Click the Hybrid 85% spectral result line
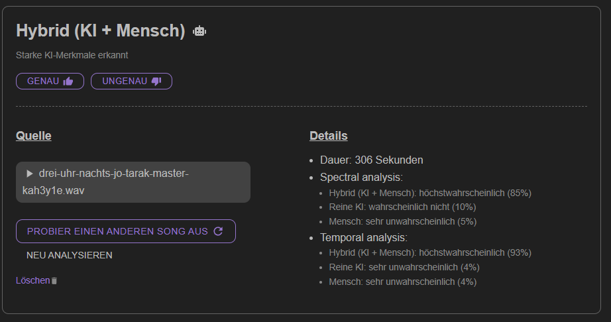 [430, 193]
